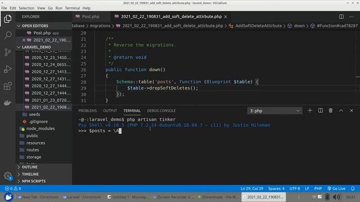Switch to the OUTPUT panel tab
The image size is (360, 202).
click(x=110, y=111)
